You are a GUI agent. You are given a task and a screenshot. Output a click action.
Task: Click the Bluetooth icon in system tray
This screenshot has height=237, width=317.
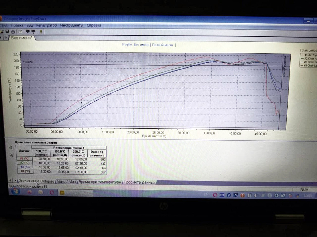(x=229, y=195)
